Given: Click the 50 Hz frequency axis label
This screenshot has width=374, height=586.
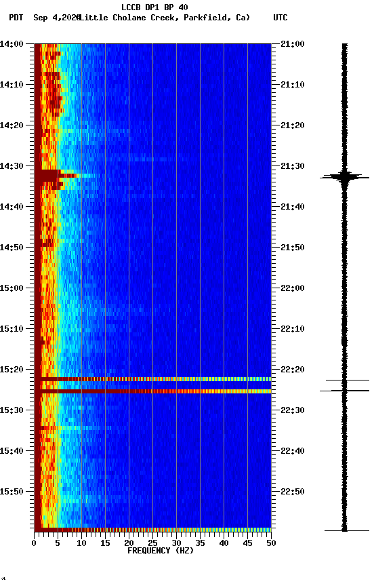Looking at the screenshot, I should point(271,543).
